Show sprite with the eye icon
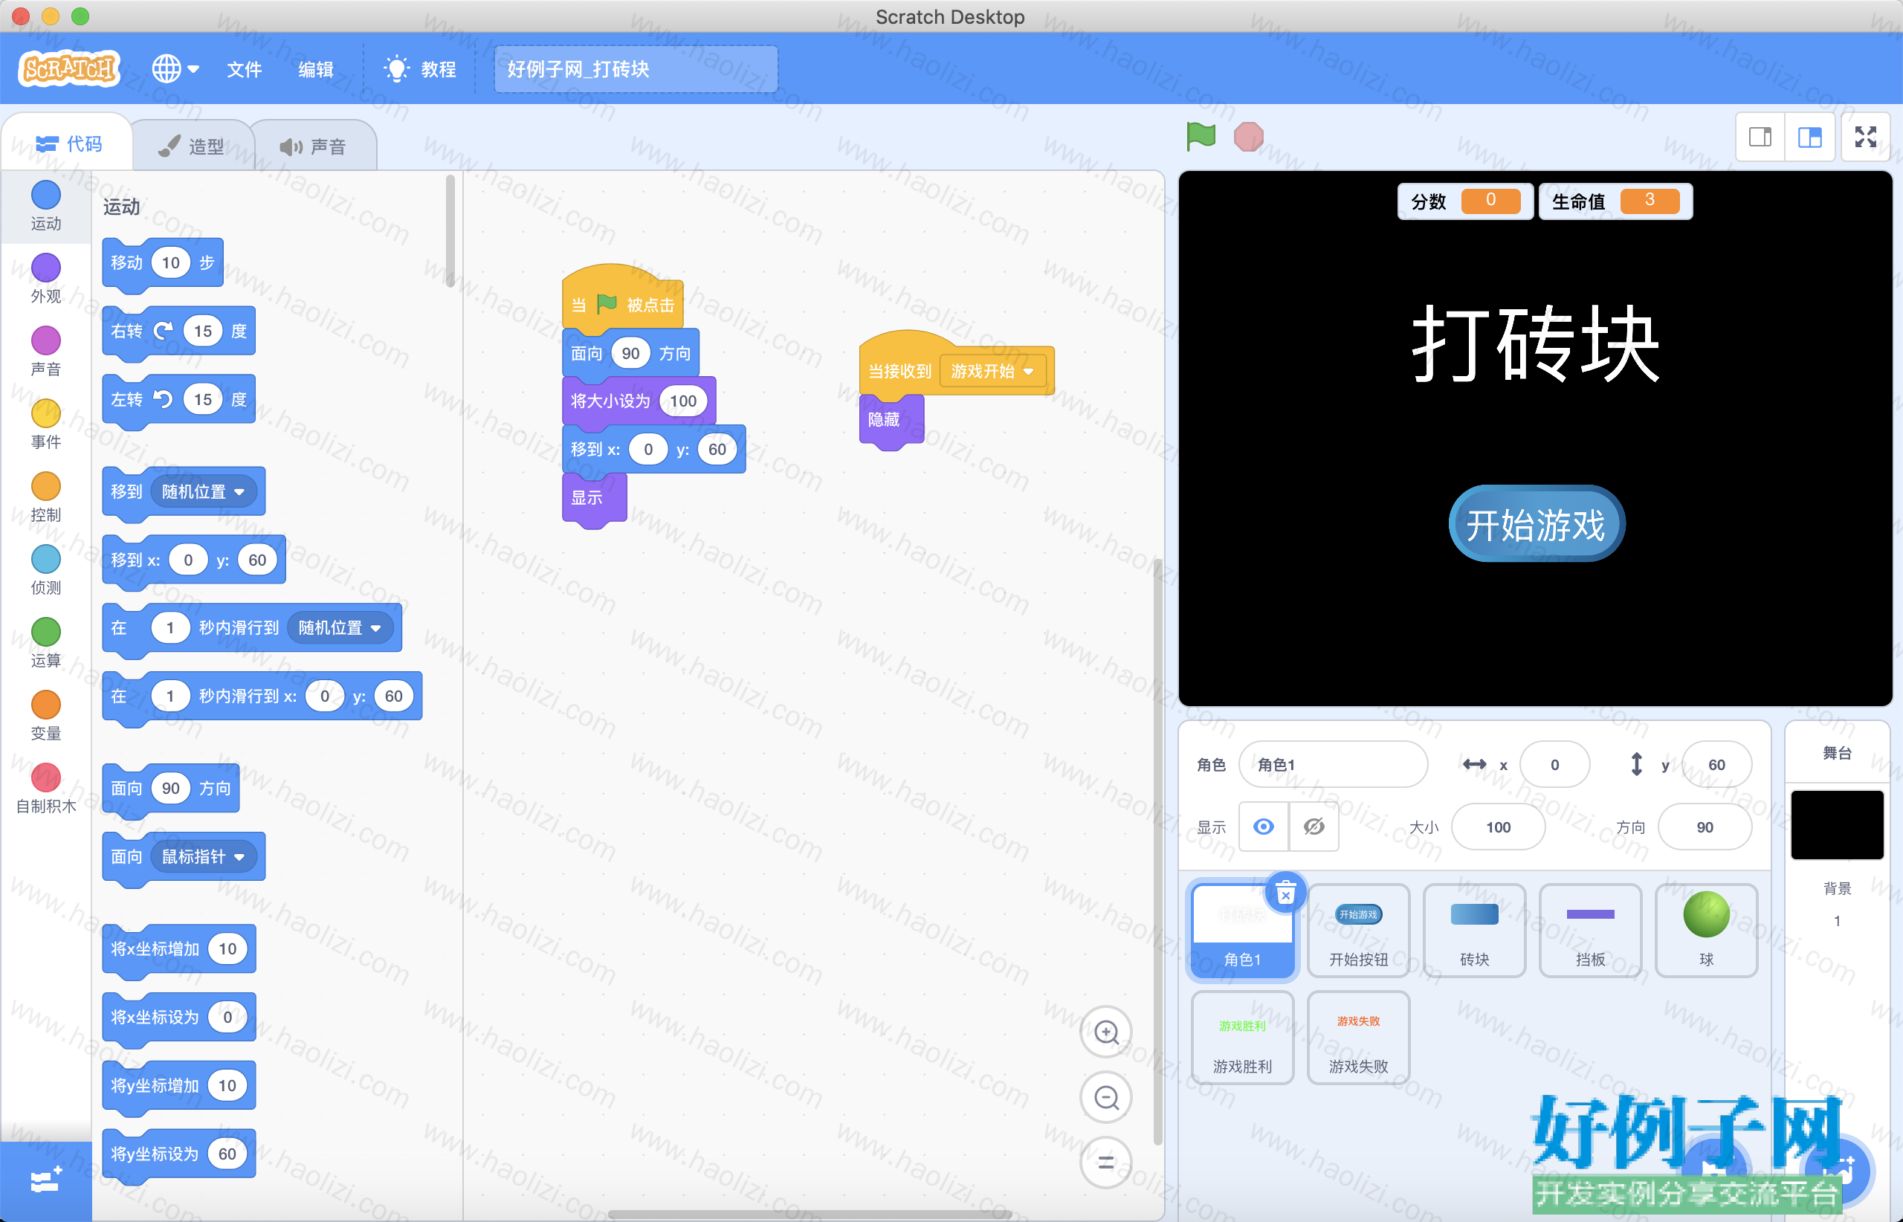 [x=1264, y=827]
